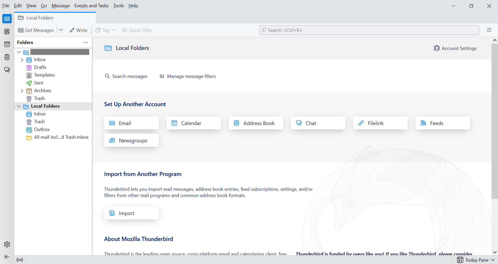Image resolution: width=498 pixels, height=264 pixels.
Task: Open the Calendar space in the sidebar
Action: [7, 44]
